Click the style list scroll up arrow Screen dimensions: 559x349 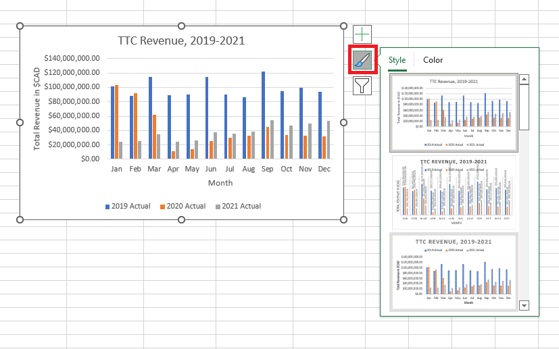point(524,79)
